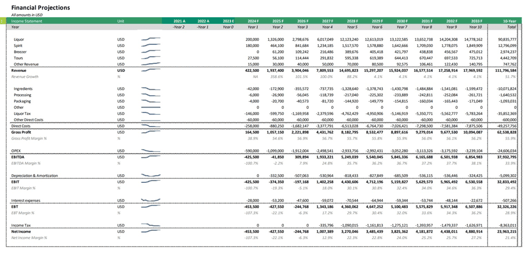Click the Depreciation & Amortization sparkline

[x=151, y=176]
